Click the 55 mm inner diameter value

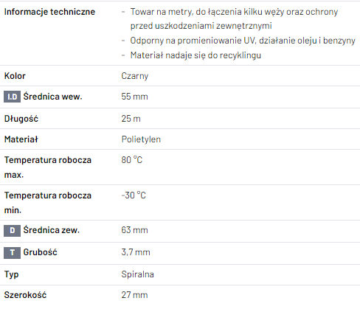(x=134, y=97)
